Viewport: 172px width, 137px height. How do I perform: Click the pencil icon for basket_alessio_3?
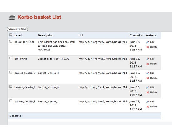(x=148, y=73)
